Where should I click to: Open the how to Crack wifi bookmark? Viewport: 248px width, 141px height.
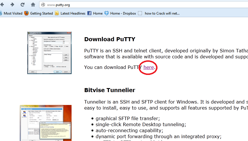point(162,13)
